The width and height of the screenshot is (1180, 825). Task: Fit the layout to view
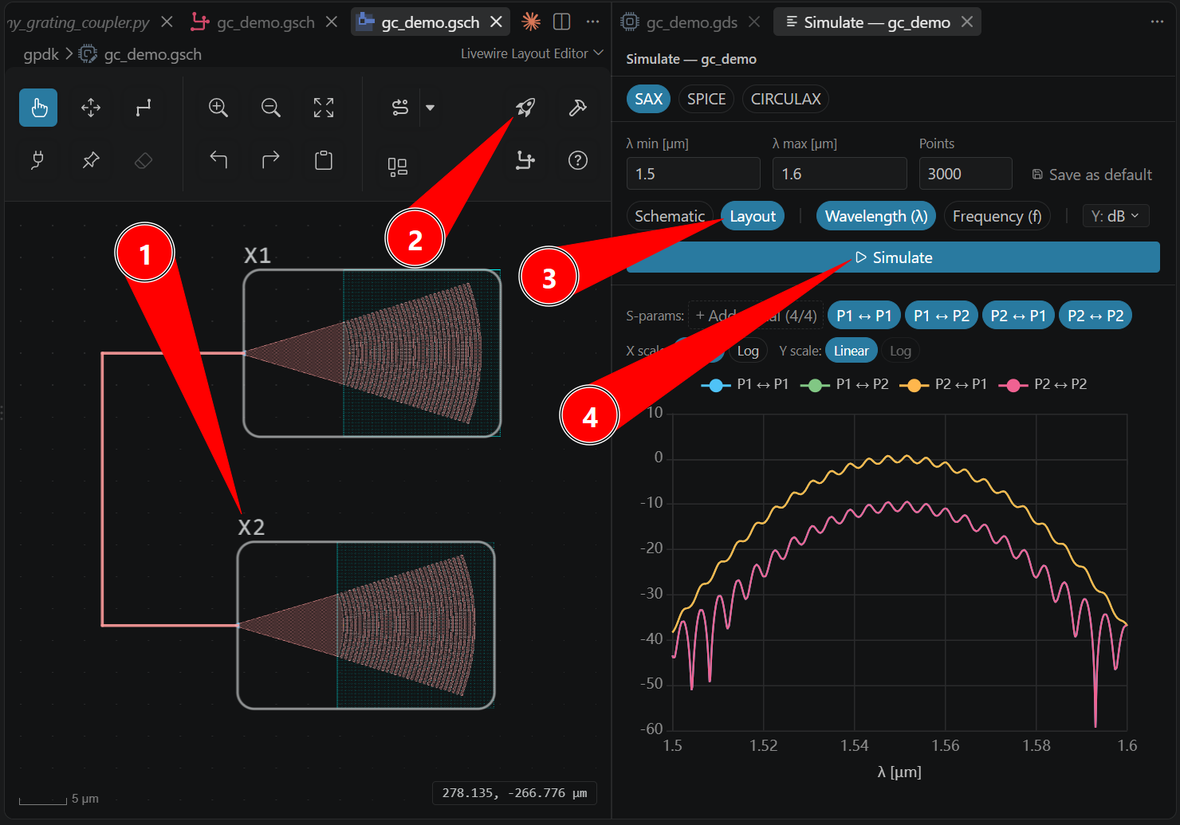[x=324, y=108]
